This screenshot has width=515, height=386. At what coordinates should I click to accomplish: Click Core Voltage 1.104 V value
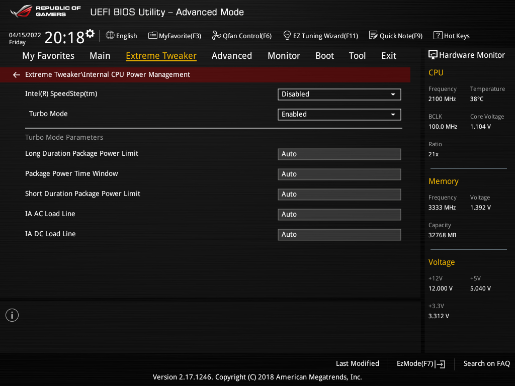pyautogui.click(x=480, y=127)
